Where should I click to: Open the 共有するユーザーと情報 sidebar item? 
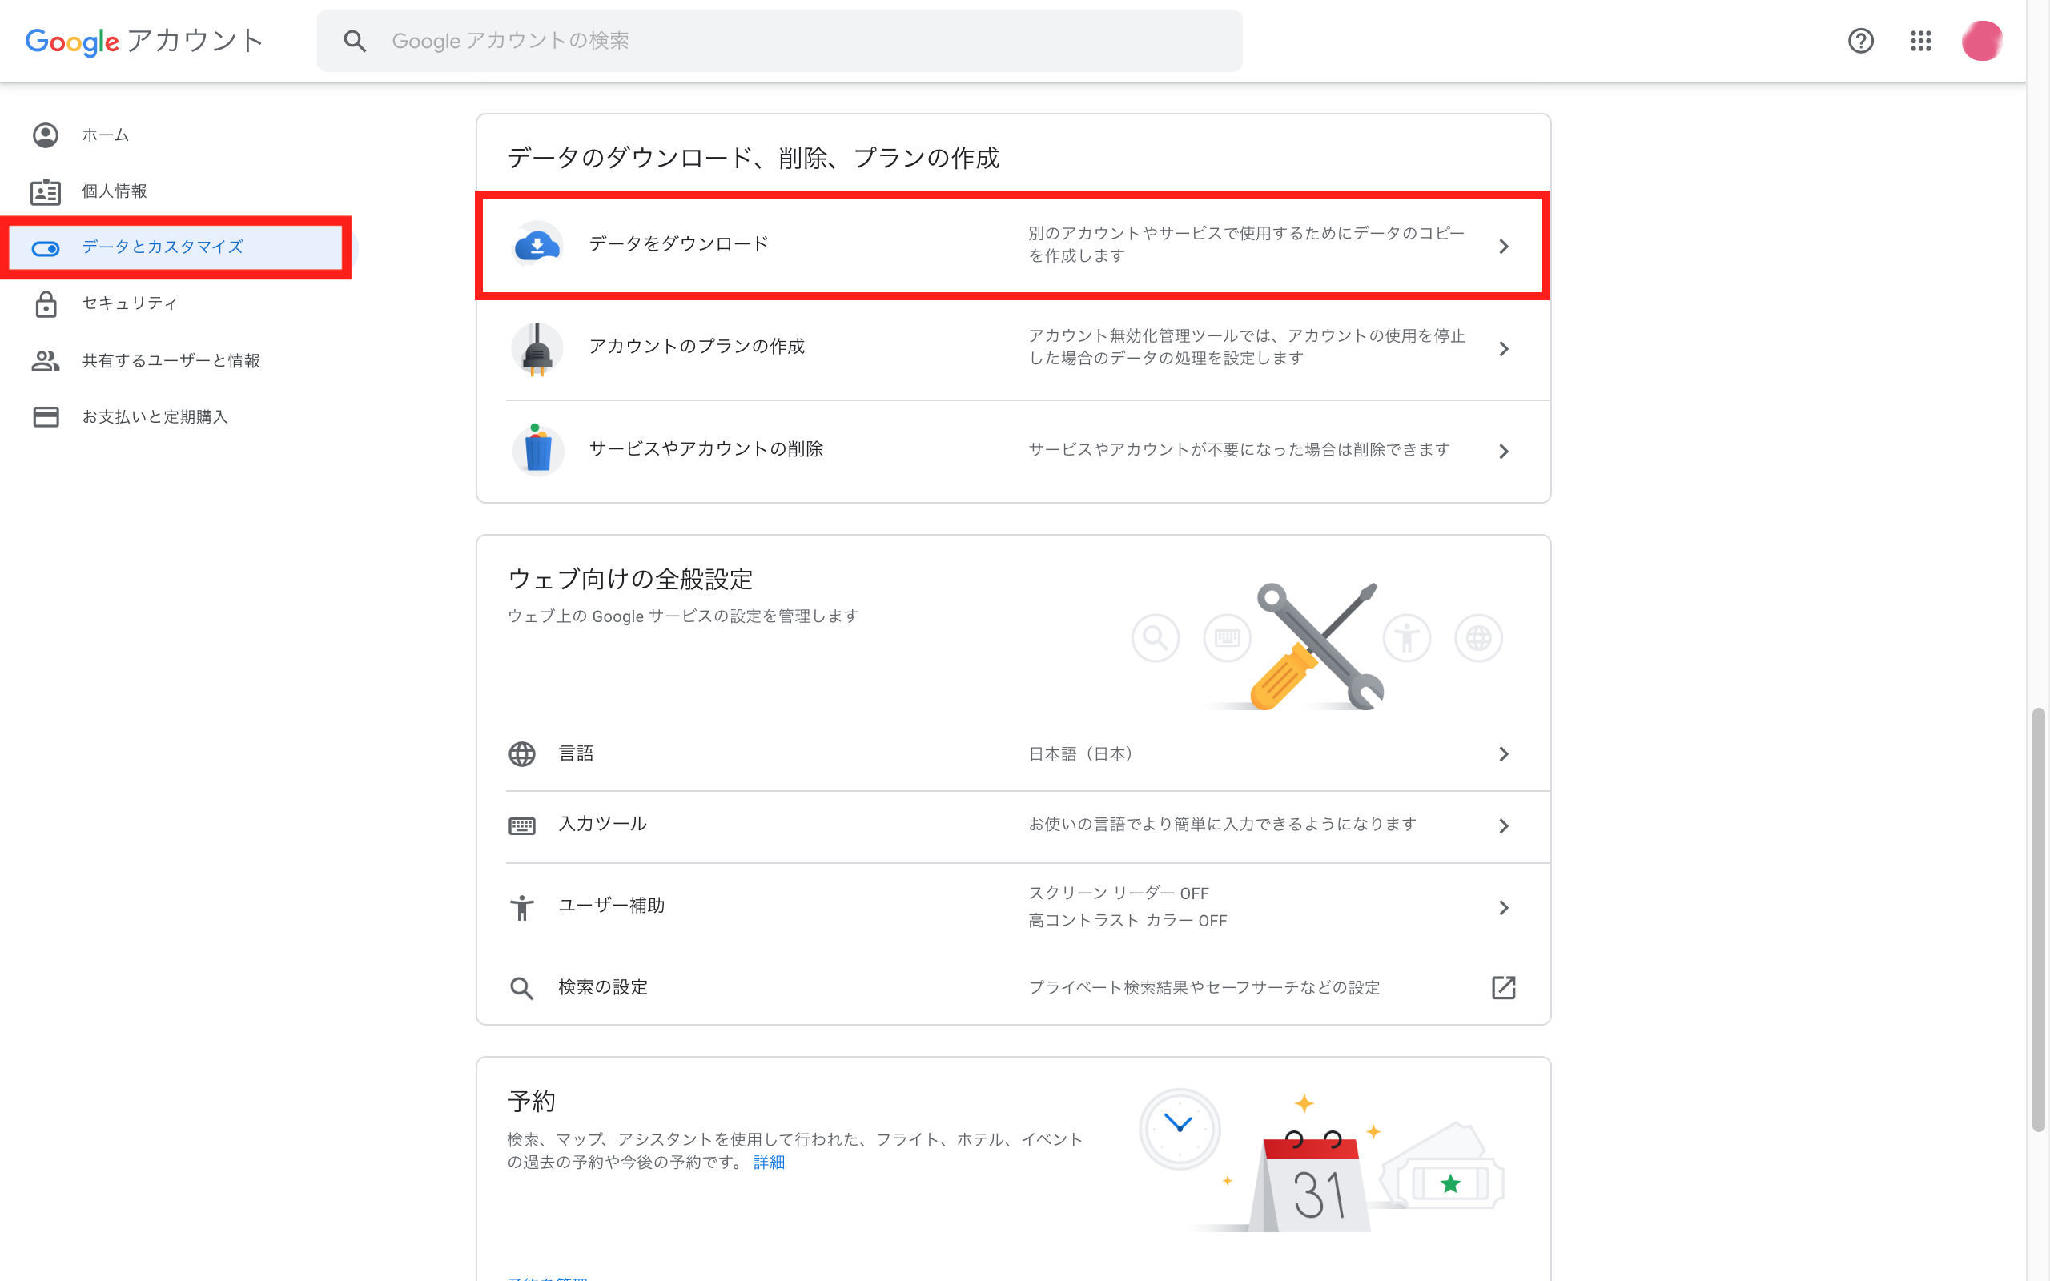(x=171, y=360)
